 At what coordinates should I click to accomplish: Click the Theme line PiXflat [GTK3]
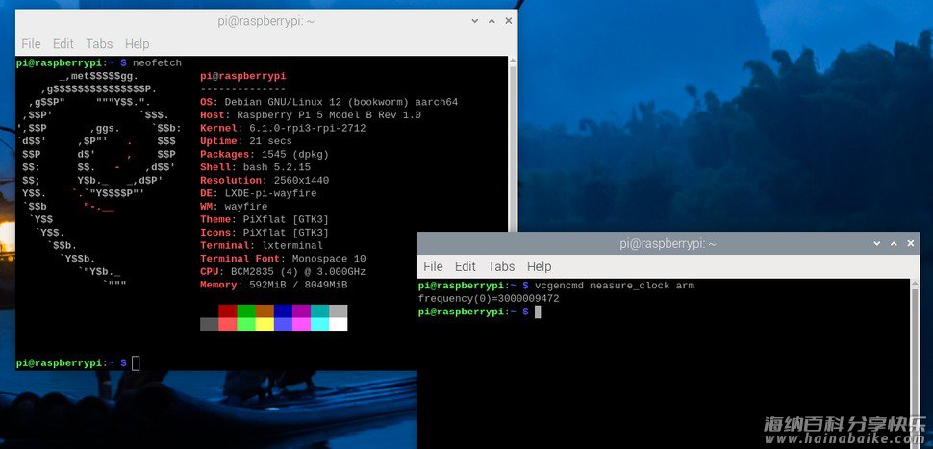pos(265,220)
